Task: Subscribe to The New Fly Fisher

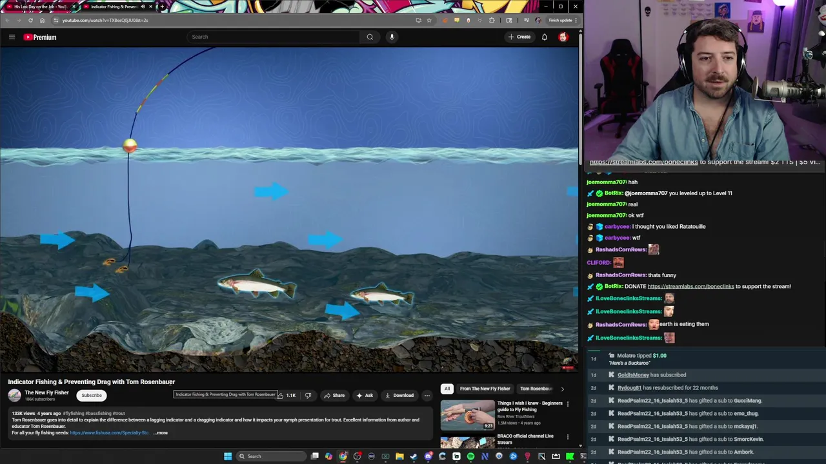Action: pyautogui.click(x=92, y=395)
